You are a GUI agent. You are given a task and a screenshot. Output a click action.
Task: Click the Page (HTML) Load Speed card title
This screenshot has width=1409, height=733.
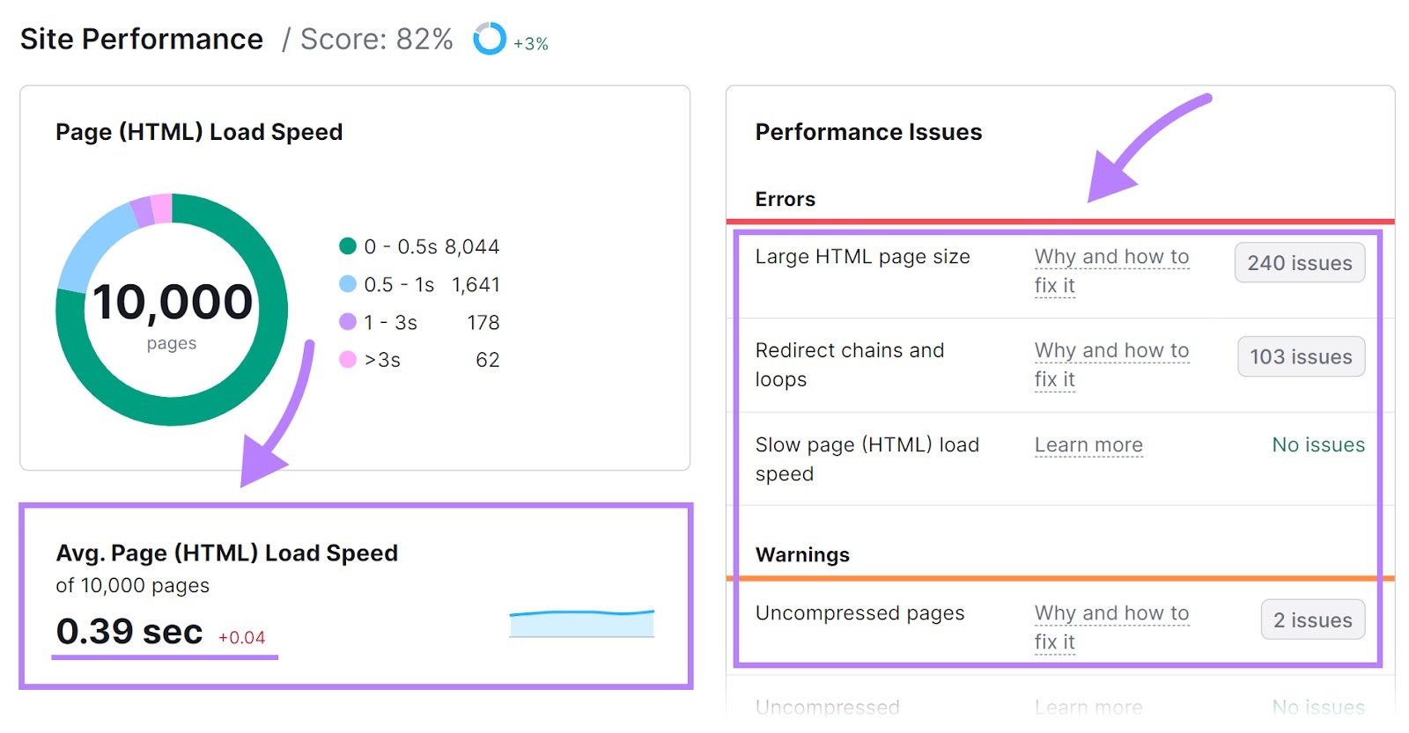tap(199, 132)
